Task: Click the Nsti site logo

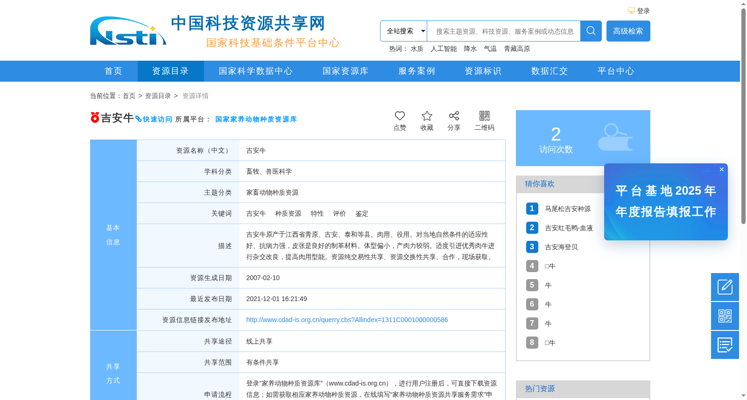Action: pyautogui.click(x=128, y=31)
